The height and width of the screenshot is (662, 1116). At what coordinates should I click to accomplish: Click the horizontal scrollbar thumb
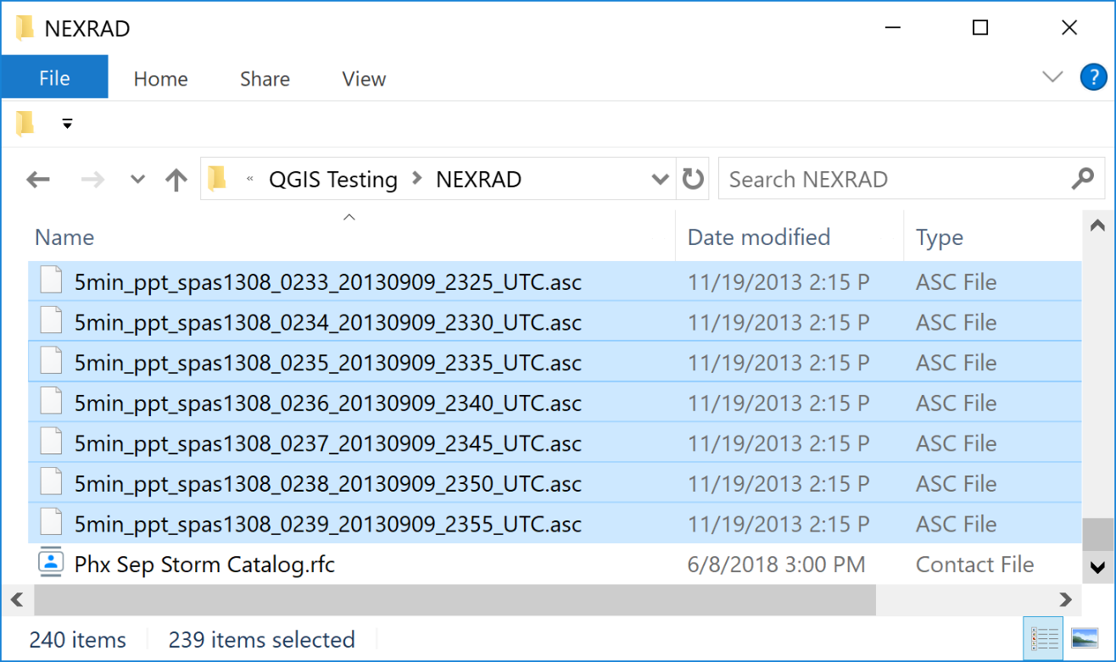(454, 600)
